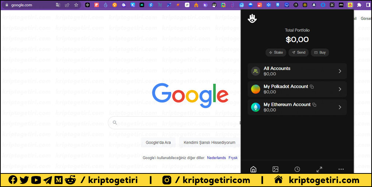Expand wallet to full screen view
372x187 pixels.
(319, 169)
